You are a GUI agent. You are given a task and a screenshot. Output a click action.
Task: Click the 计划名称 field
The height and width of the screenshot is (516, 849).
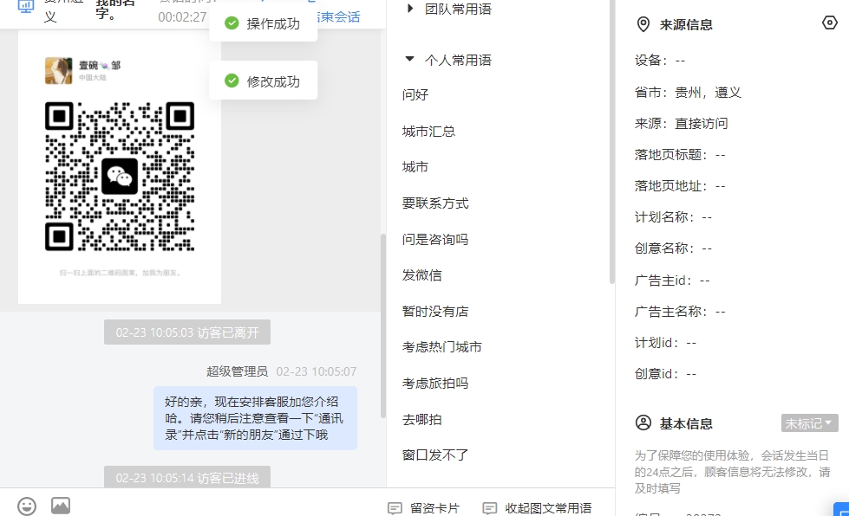[x=673, y=217]
